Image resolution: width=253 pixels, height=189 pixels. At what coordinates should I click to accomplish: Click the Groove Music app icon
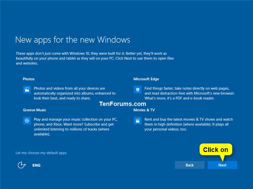coord(27,121)
